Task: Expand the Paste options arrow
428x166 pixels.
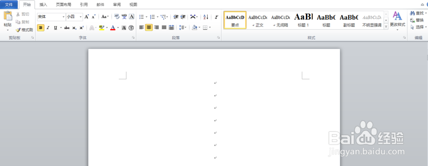Action: point(8,30)
